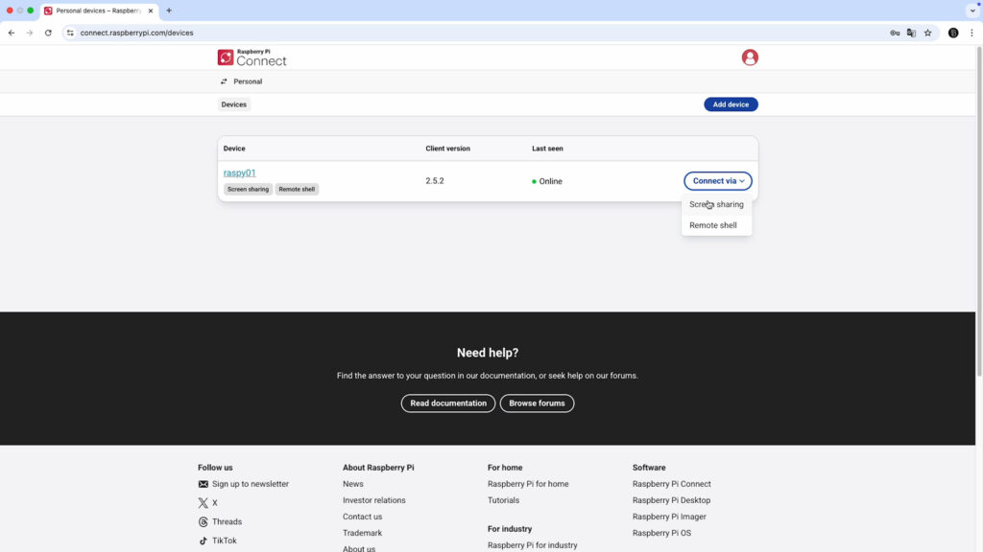Bookmark this page via the star icon
The image size is (983, 552).
[927, 32]
